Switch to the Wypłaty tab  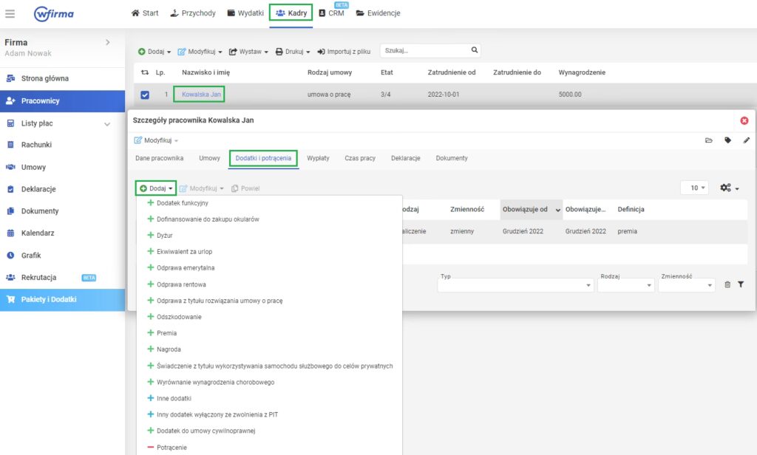pos(318,158)
